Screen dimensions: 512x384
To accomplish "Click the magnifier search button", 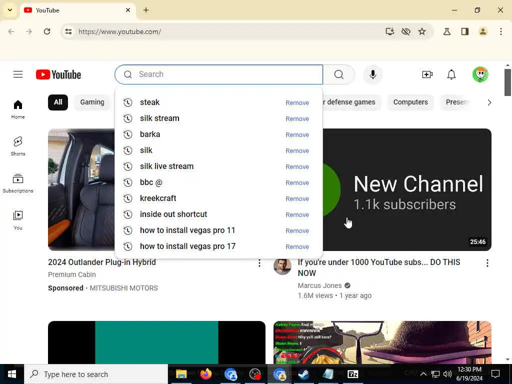I will point(339,74).
